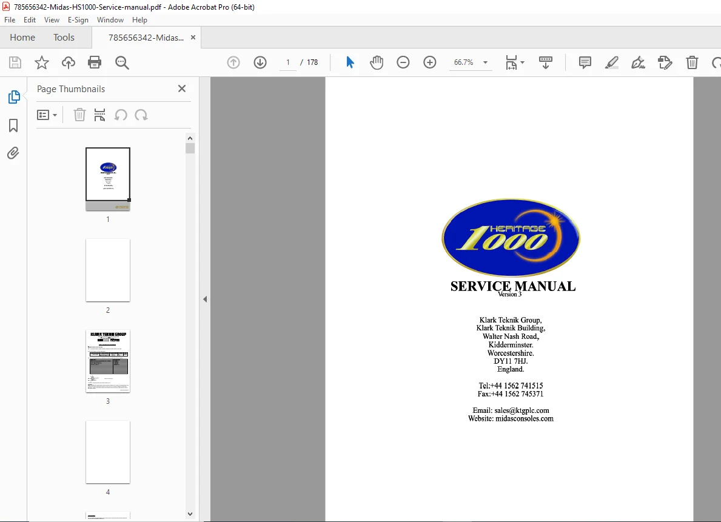This screenshot has height=522, width=721.
Task: Click the Heritage 1000 logo image
Action: coord(511,237)
